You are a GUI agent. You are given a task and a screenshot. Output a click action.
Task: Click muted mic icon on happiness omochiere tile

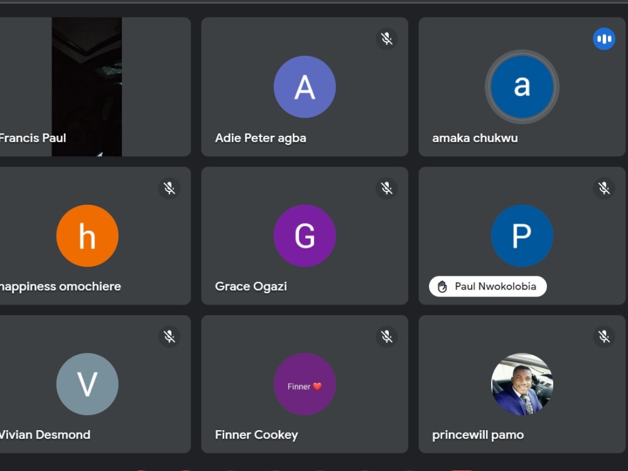(x=170, y=188)
